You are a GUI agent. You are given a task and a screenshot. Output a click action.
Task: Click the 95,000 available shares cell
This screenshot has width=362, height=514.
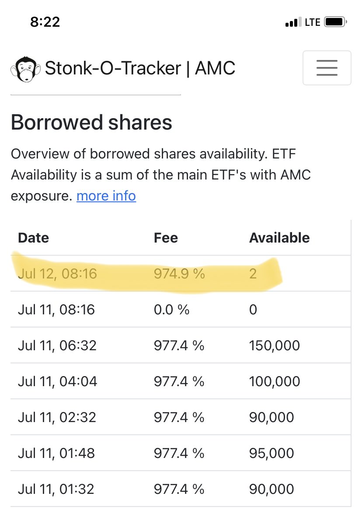271,453
